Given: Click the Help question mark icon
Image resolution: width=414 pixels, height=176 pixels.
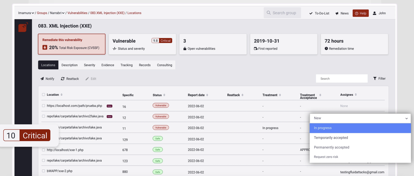Looking at the screenshot, I should coord(356,13).
